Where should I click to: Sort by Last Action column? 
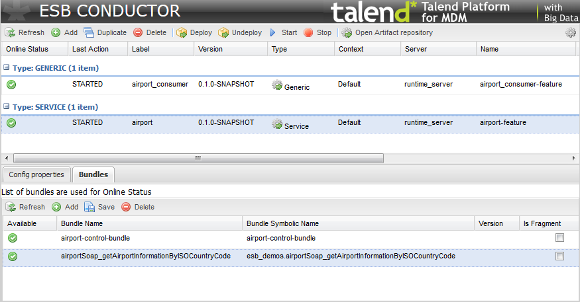97,49
